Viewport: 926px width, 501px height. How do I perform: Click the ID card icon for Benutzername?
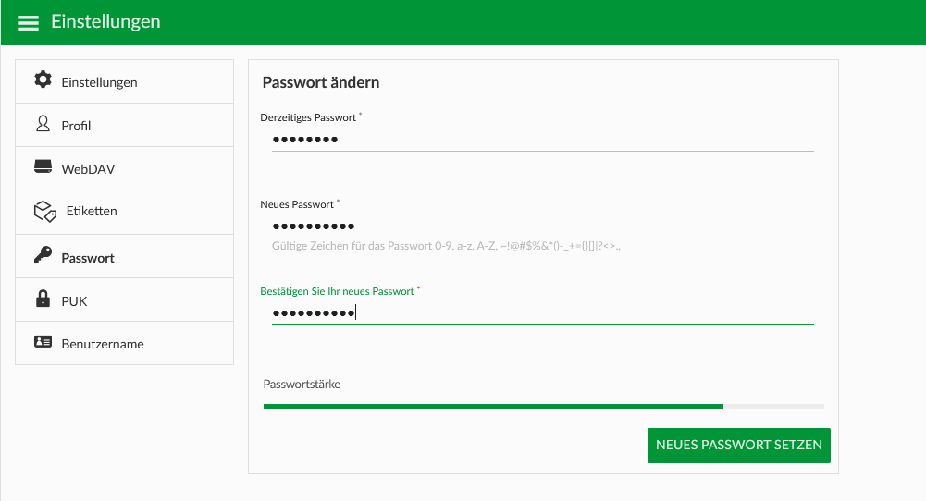coord(43,342)
